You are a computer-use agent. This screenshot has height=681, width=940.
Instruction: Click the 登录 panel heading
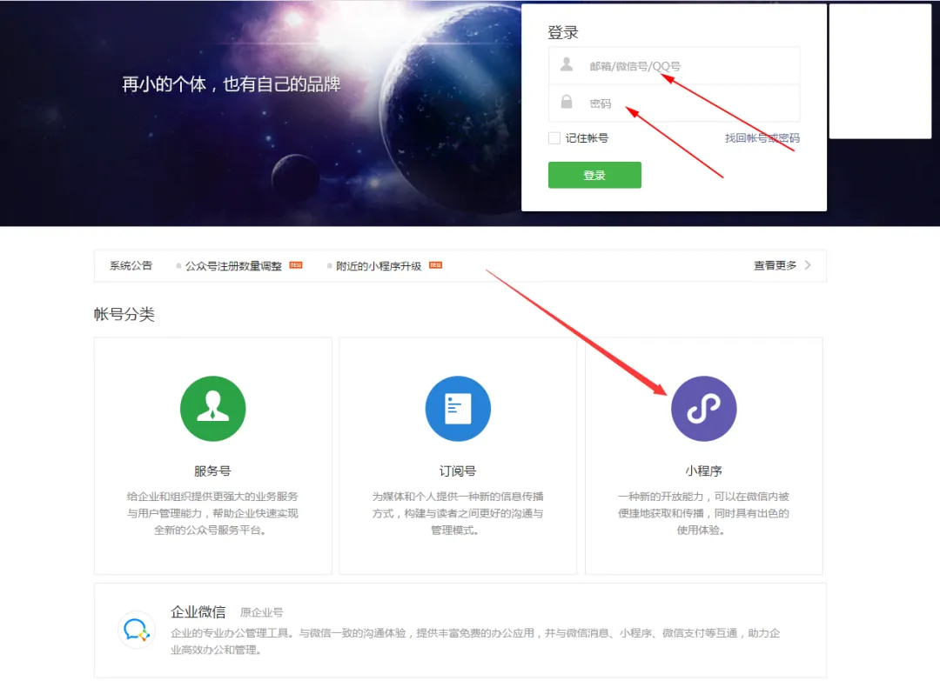[x=563, y=32]
